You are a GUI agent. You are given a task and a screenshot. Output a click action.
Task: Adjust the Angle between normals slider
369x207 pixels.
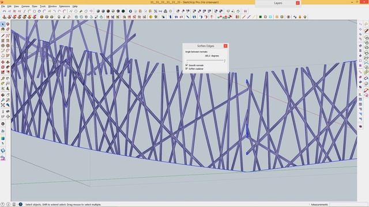(x=206, y=60)
